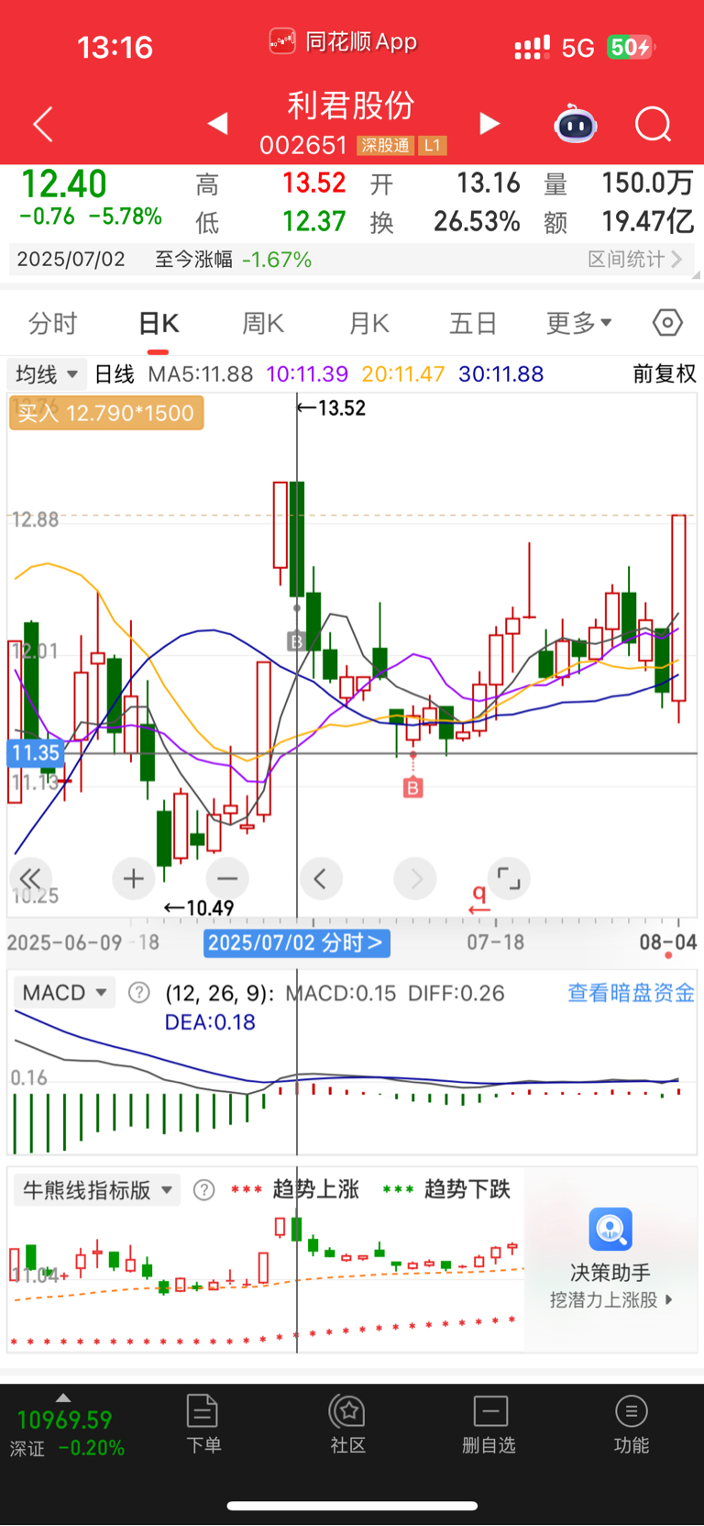Open MACD help question mark
The height and width of the screenshot is (1526, 704).
point(139,992)
